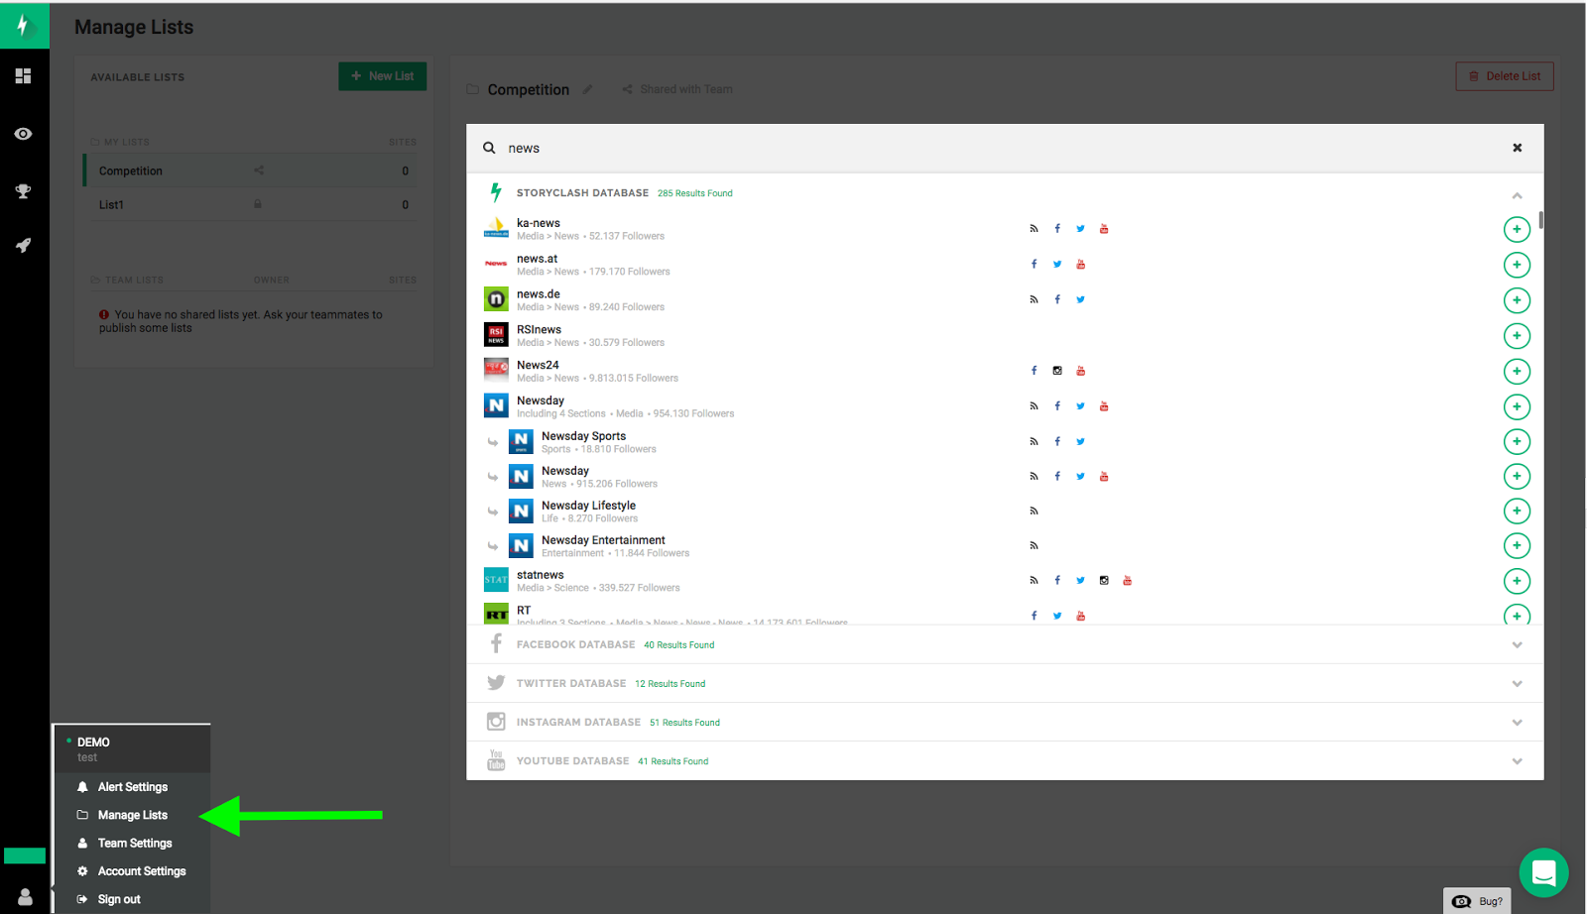This screenshot has height=914, width=1587.
Task: Clear the search with the X icon
Action: [1517, 148]
